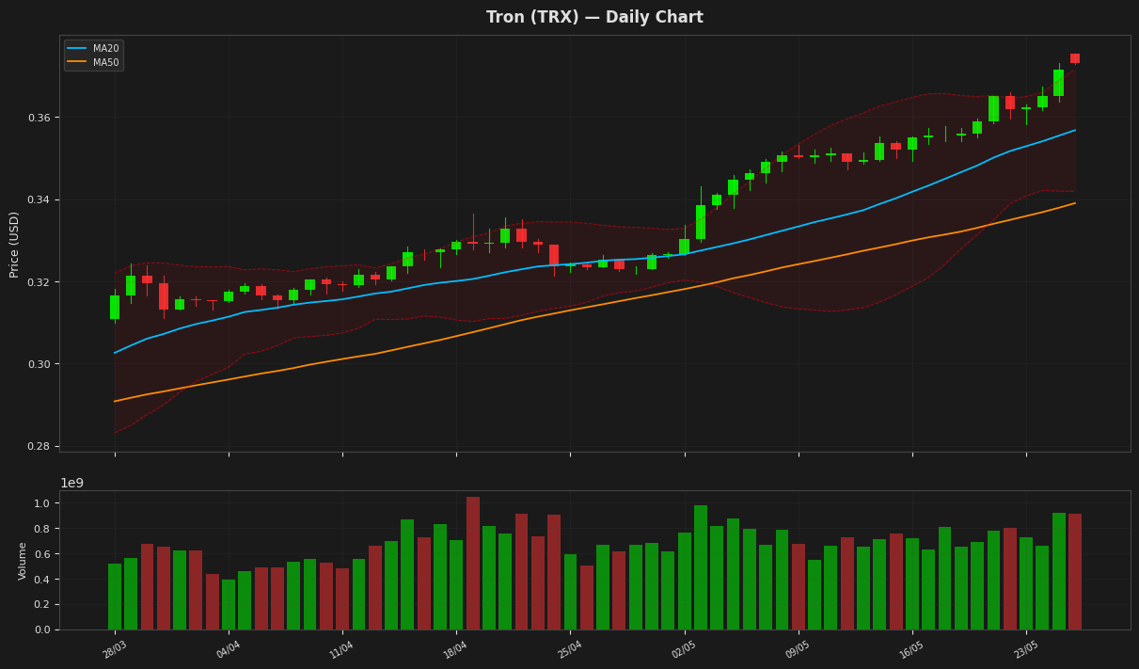Viewport: 1139px width, 669px height.
Task: Click the 0.4 volume axis tick
Action: [41, 580]
